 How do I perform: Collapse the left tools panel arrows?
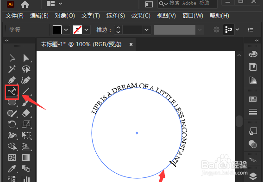[x=6, y=41]
